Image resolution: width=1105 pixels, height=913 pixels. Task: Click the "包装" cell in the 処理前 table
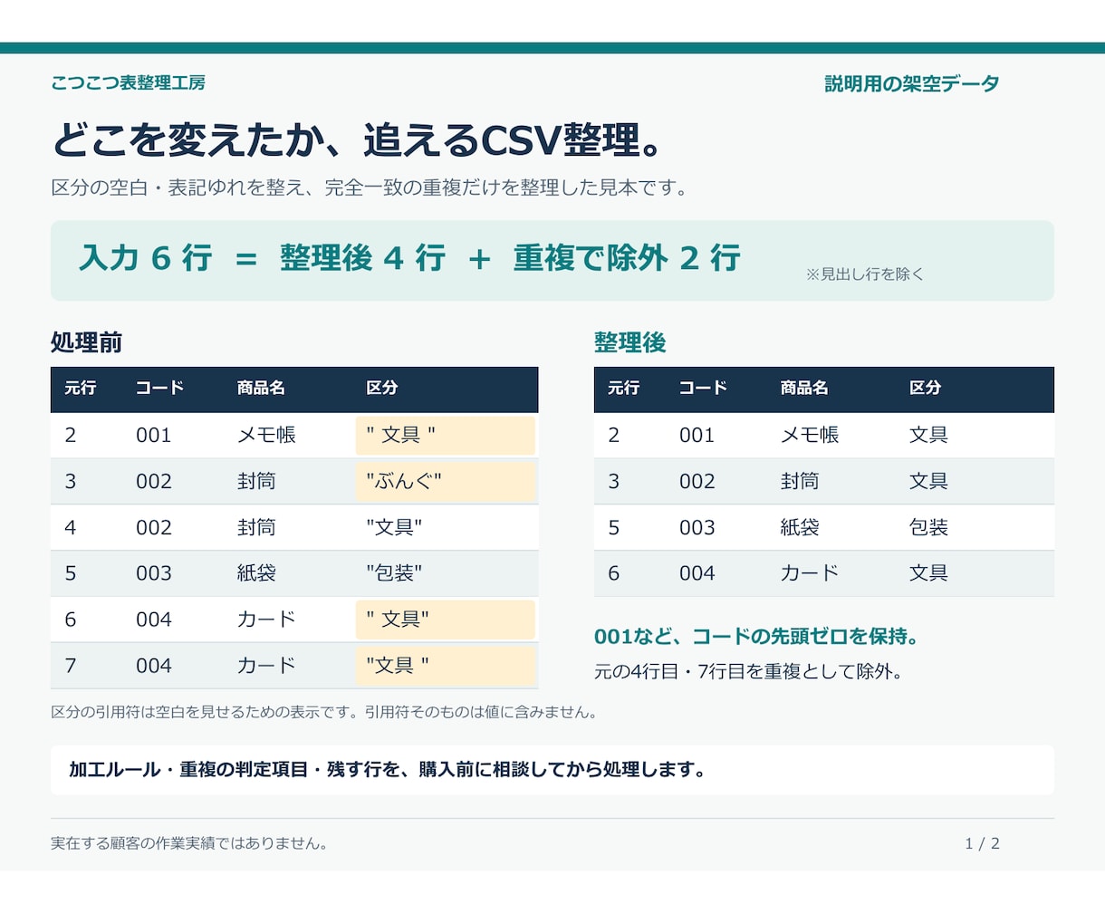[394, 573]
